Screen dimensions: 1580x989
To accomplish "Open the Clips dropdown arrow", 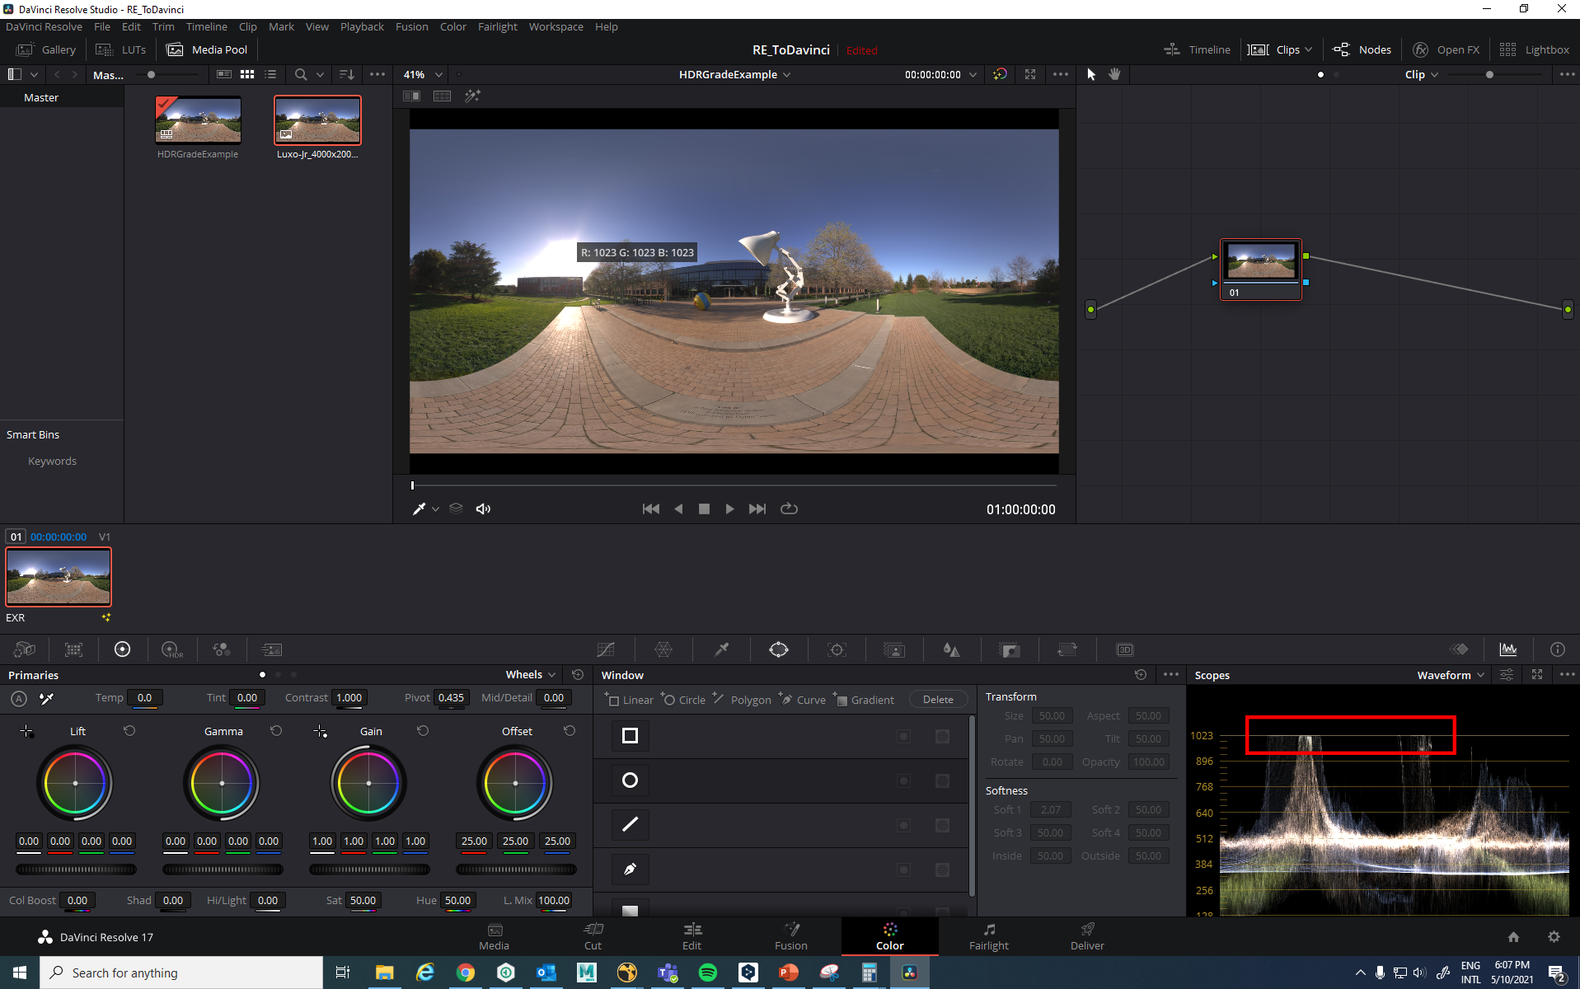I will click(x=1308, y=49).
